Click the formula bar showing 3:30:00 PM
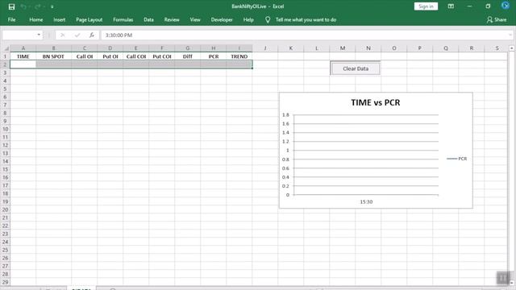Viewport: 516px width, 290px height. tap(305, 35)
